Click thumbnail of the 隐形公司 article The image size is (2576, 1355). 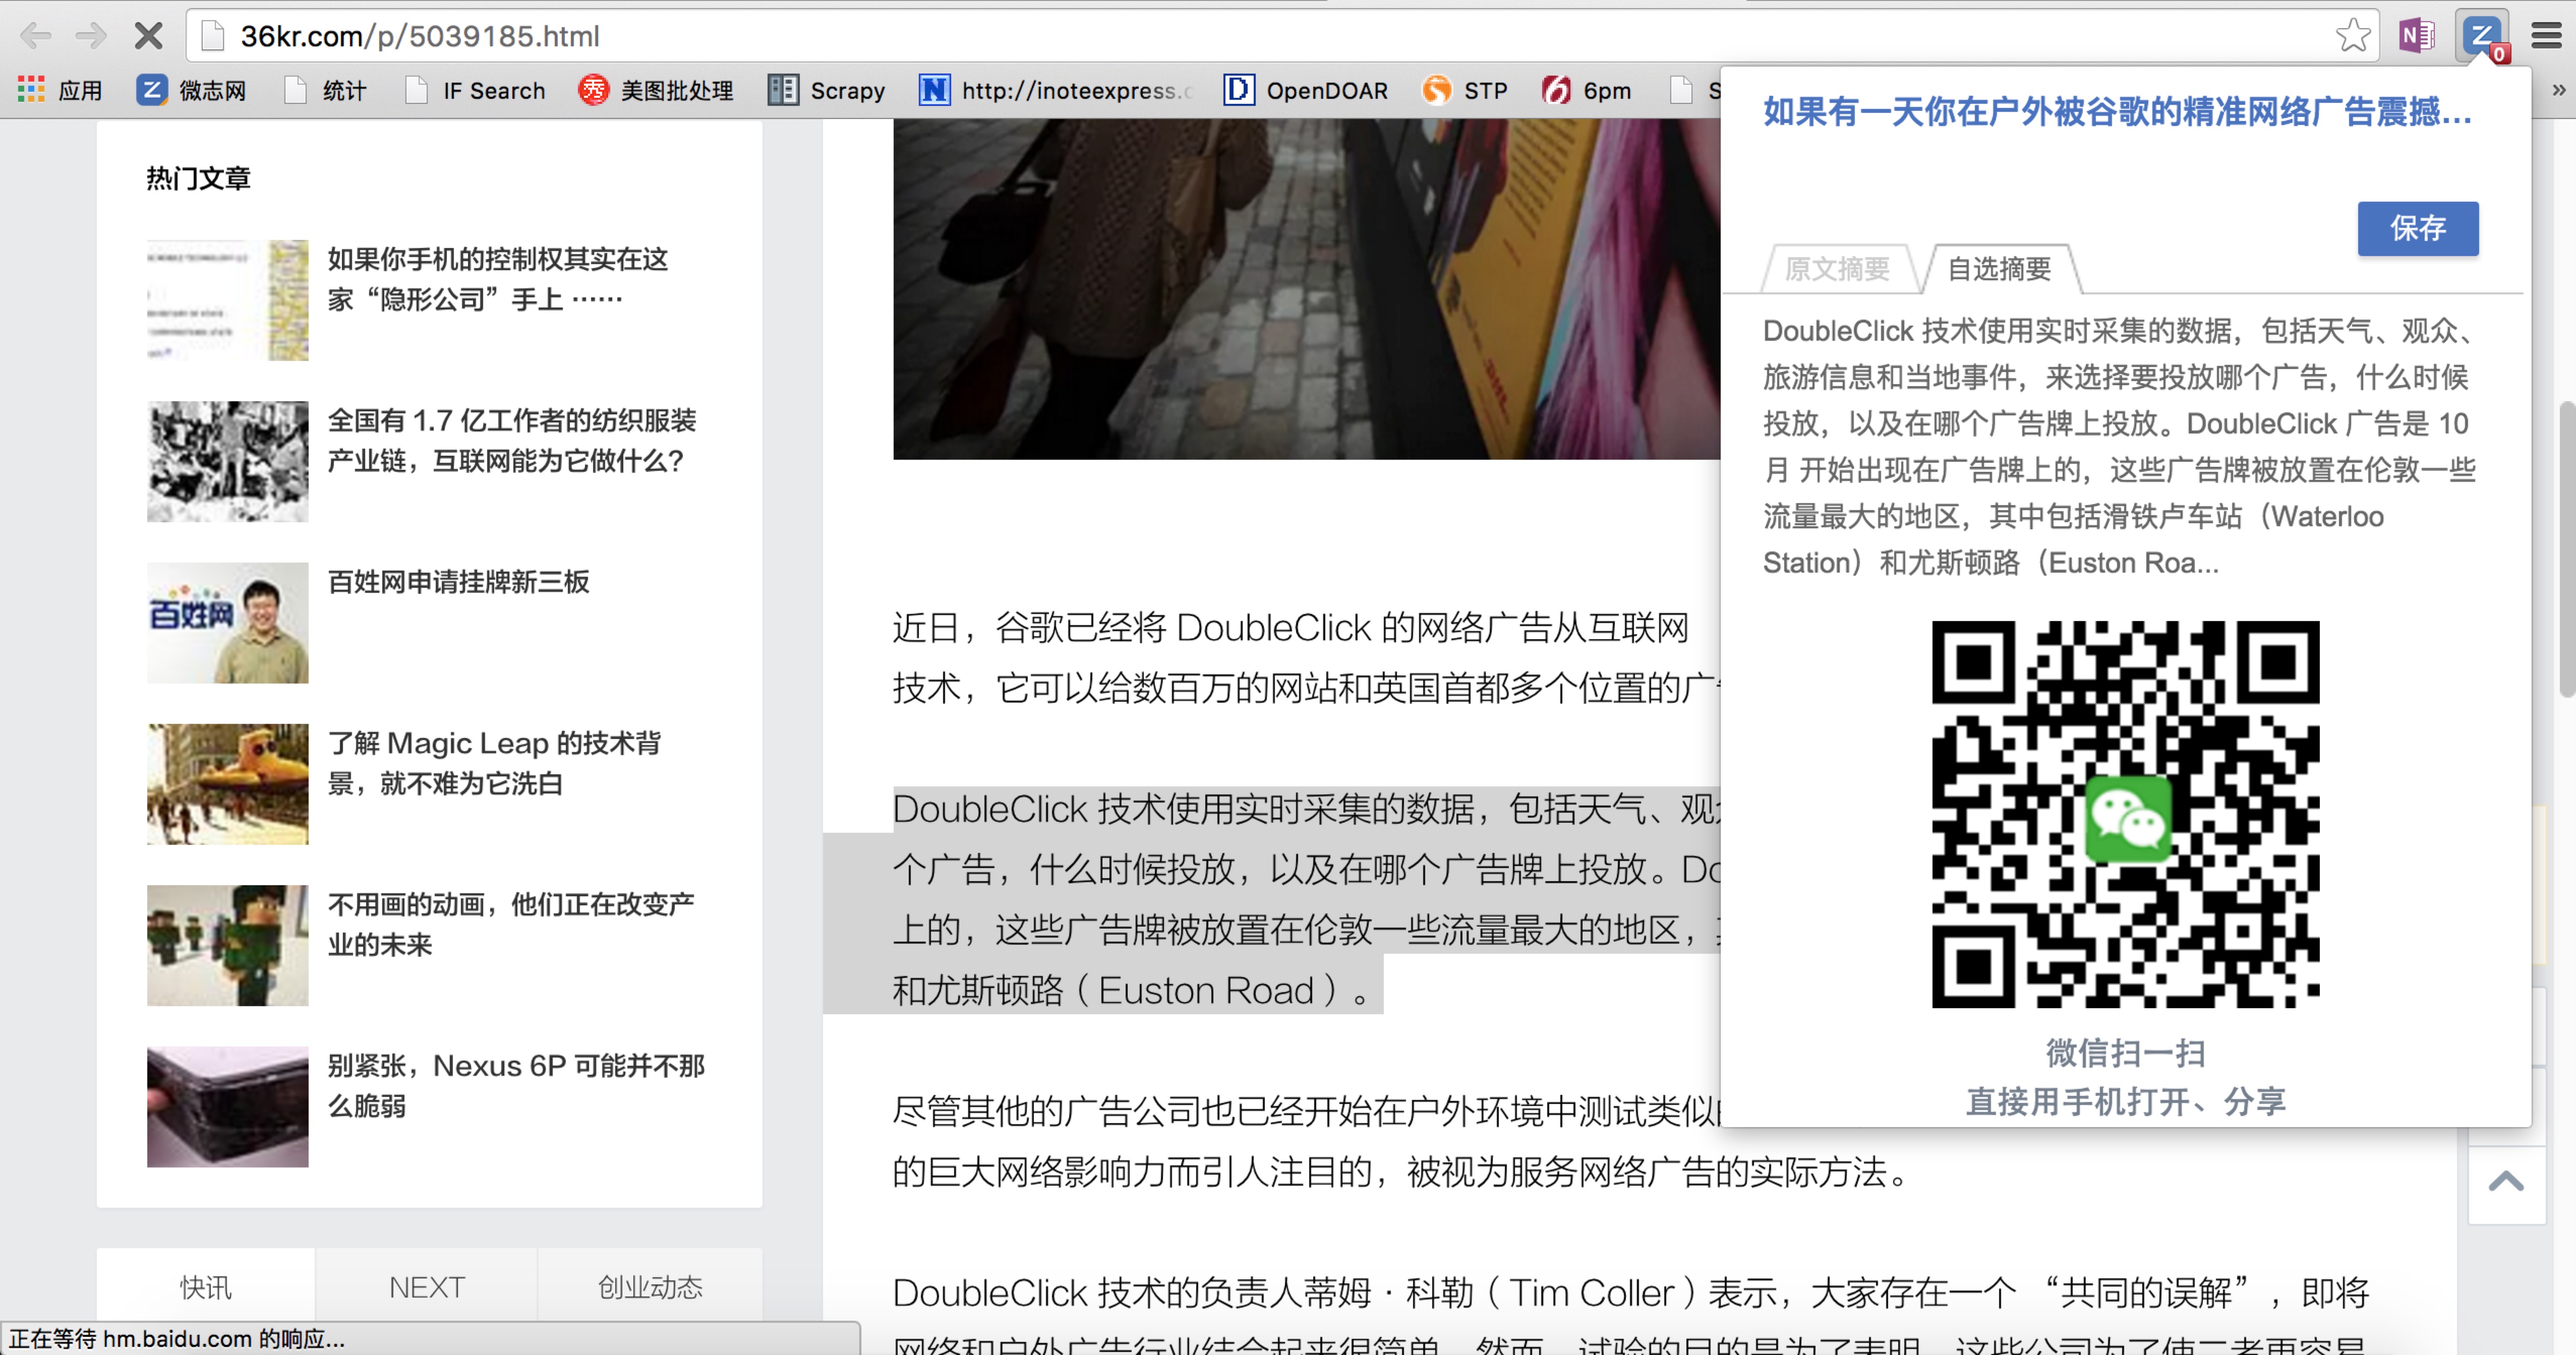point(228,300)
